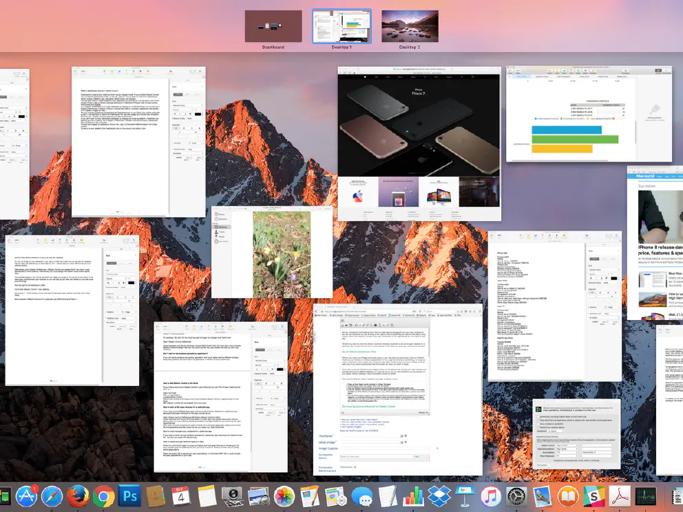Open iTunes from the dock

(490, 496)
